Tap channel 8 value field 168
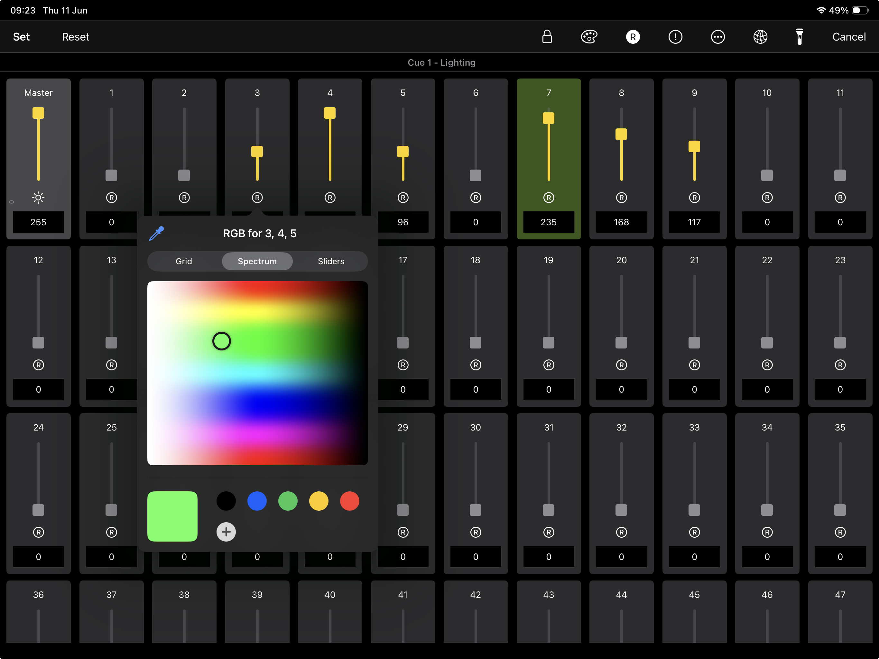The image size is (879, 659). [x=622, y=222]
